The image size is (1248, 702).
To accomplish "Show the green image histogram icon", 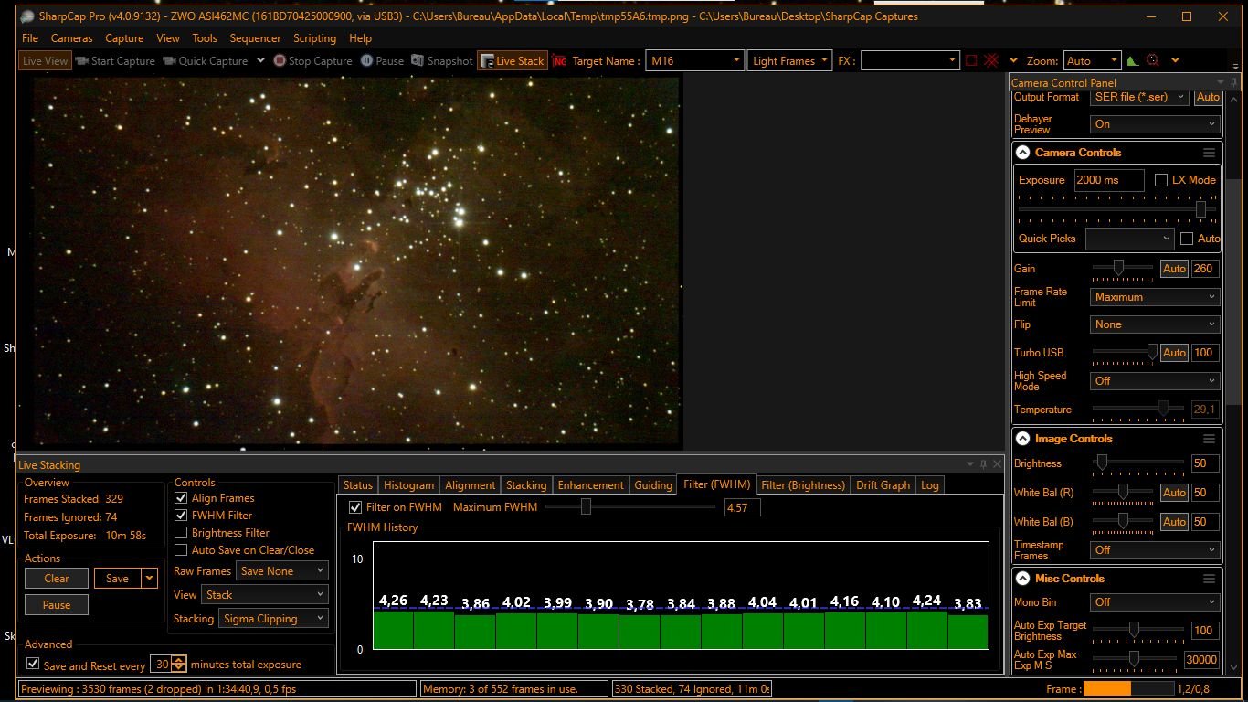I will pos(1132,61).
